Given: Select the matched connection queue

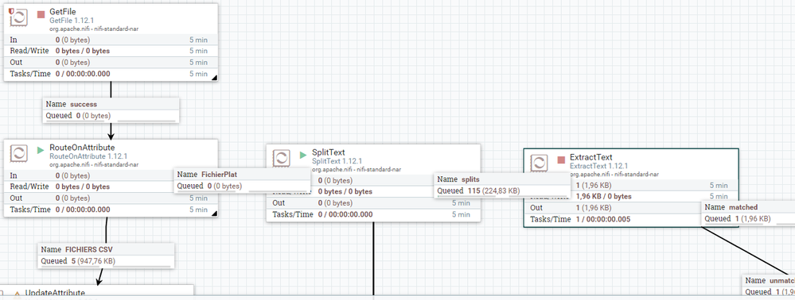Looking at the screenshot, I should point(748,213).
